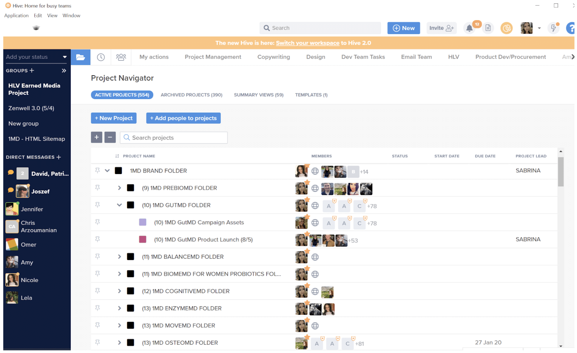
Task: Follow the Switch your workspace link
Action: point(307,43)
